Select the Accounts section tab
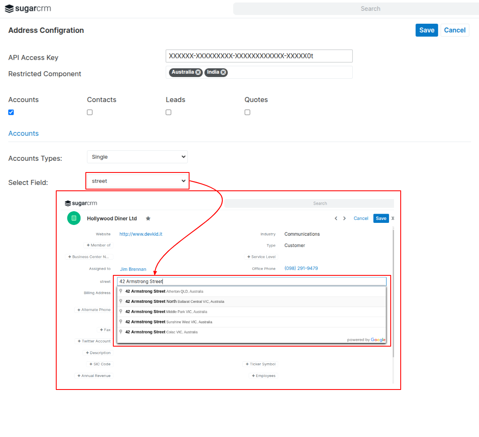The width and height of the screenshot is (479, 437). pos(23,133)
